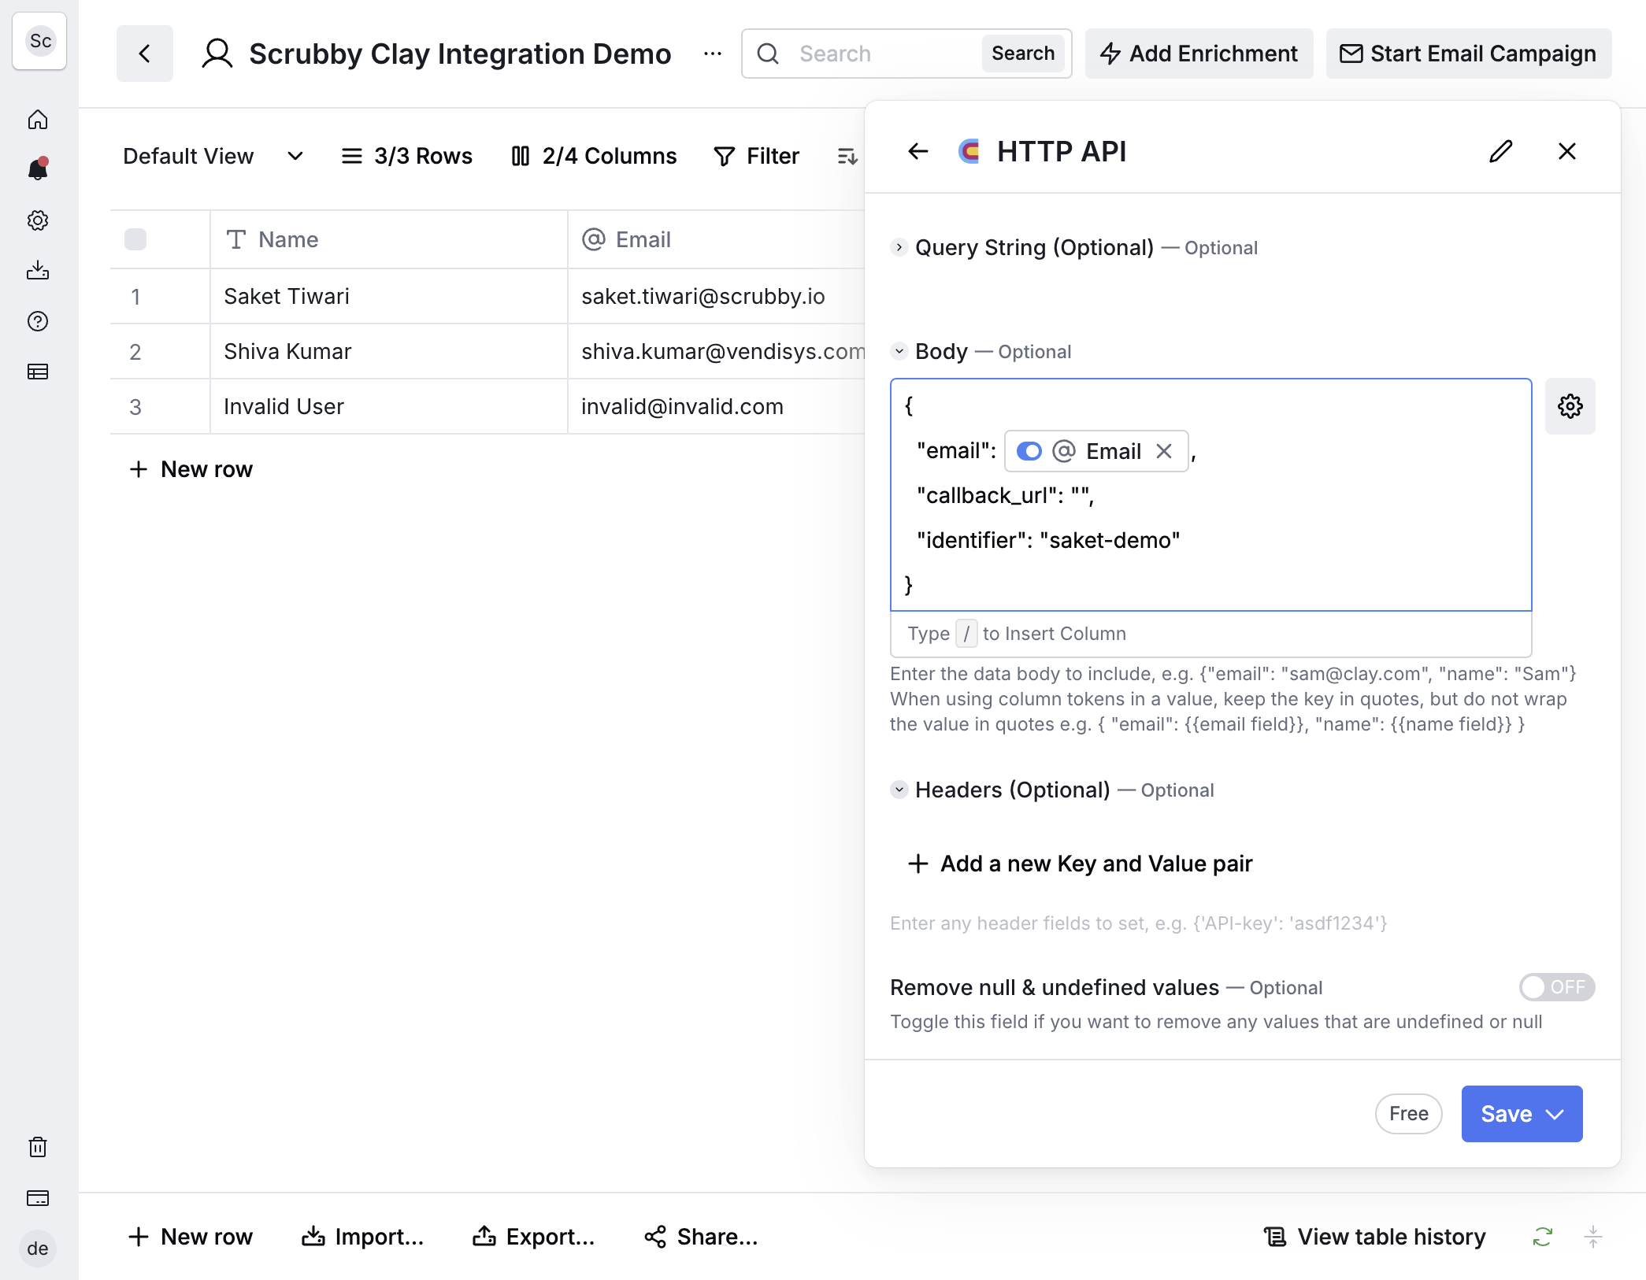Open sidebar settings gear icon

tap(38, 220)
